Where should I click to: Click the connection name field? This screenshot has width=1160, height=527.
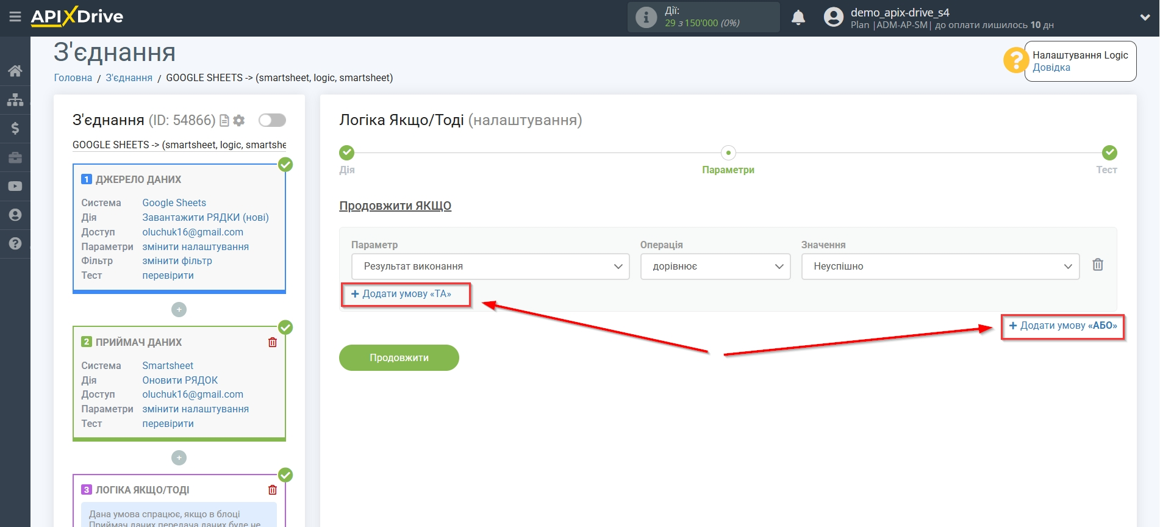click(x=179, y=145)
